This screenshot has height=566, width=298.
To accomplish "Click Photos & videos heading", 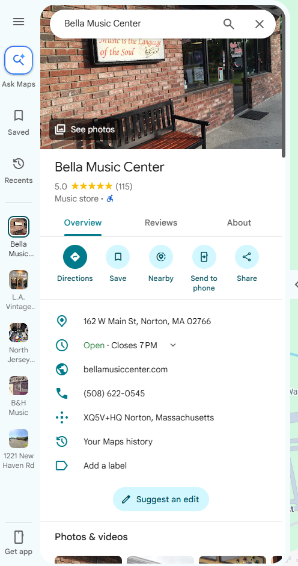I will pyautogui.click(x=91, y=537).
